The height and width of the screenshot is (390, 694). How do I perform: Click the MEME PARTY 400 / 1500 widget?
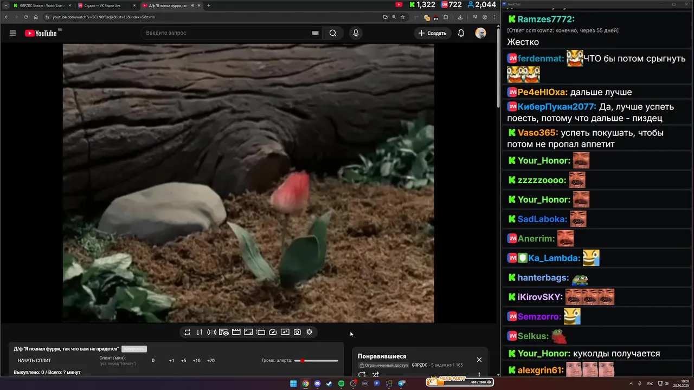click(460, 382)
